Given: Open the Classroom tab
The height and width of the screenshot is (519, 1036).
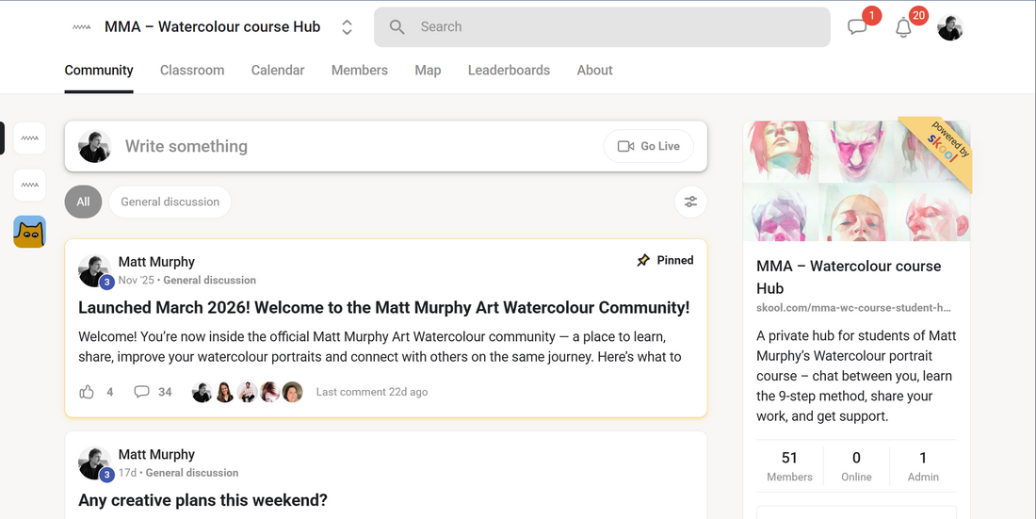Looking at the screenshot, I should (192, 70).
